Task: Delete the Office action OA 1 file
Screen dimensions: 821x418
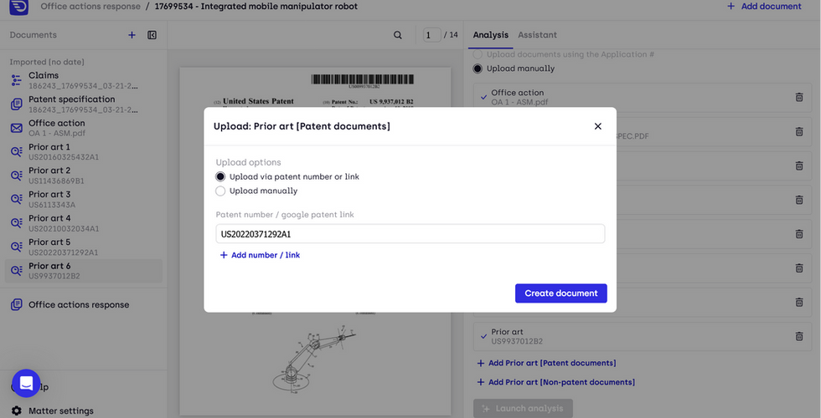Action: point(798,97)
